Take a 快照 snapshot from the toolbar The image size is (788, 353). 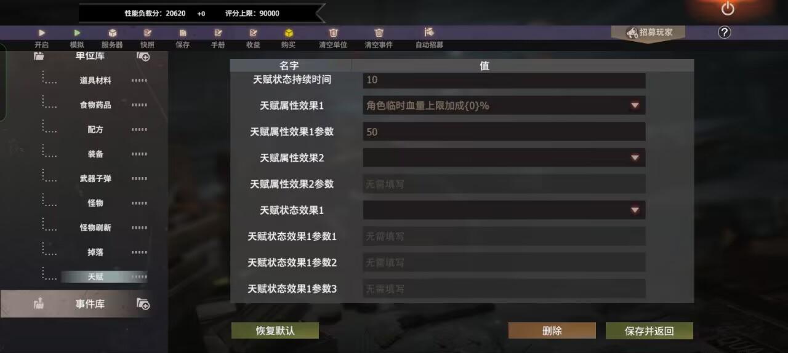pos(148,33)
